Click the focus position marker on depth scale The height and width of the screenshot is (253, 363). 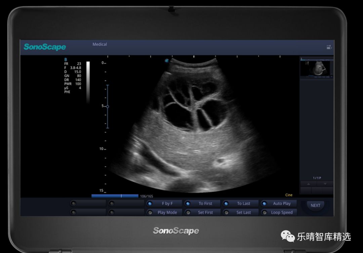[x=108, y=107]
